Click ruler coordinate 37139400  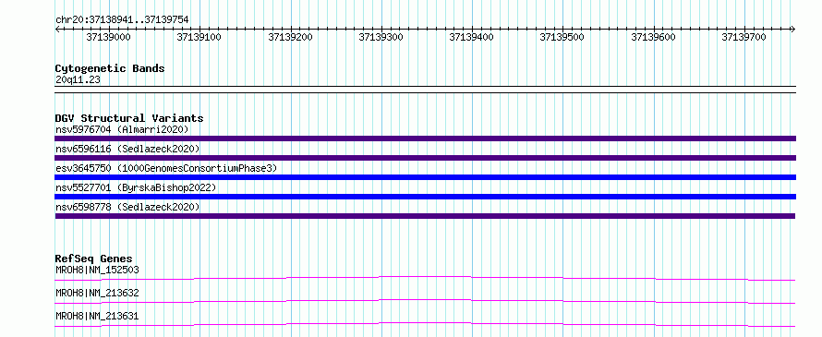[472, 37]
